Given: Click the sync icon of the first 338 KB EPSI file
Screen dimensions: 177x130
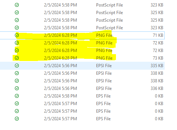Looking at the screenshot, I should pyautogui.click(x=17, y=73).
